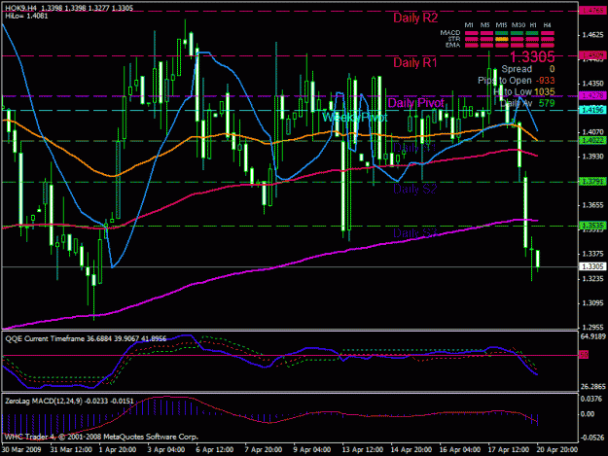
Task: Click the pink MACD M1 signal bar
Action: [471, 33]
